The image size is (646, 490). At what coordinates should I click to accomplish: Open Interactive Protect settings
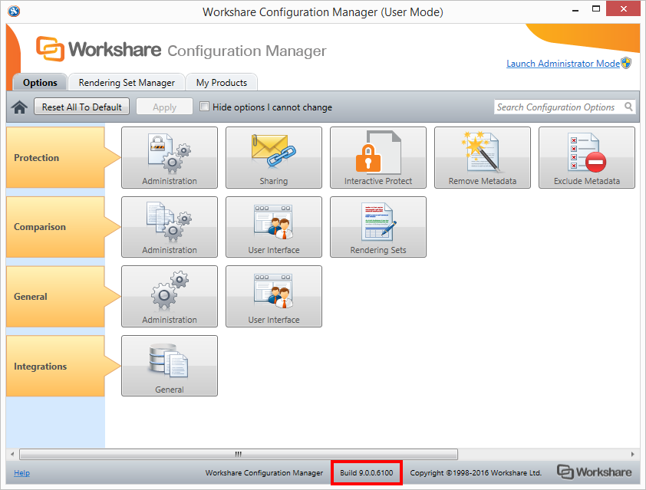tap(378, 157)
